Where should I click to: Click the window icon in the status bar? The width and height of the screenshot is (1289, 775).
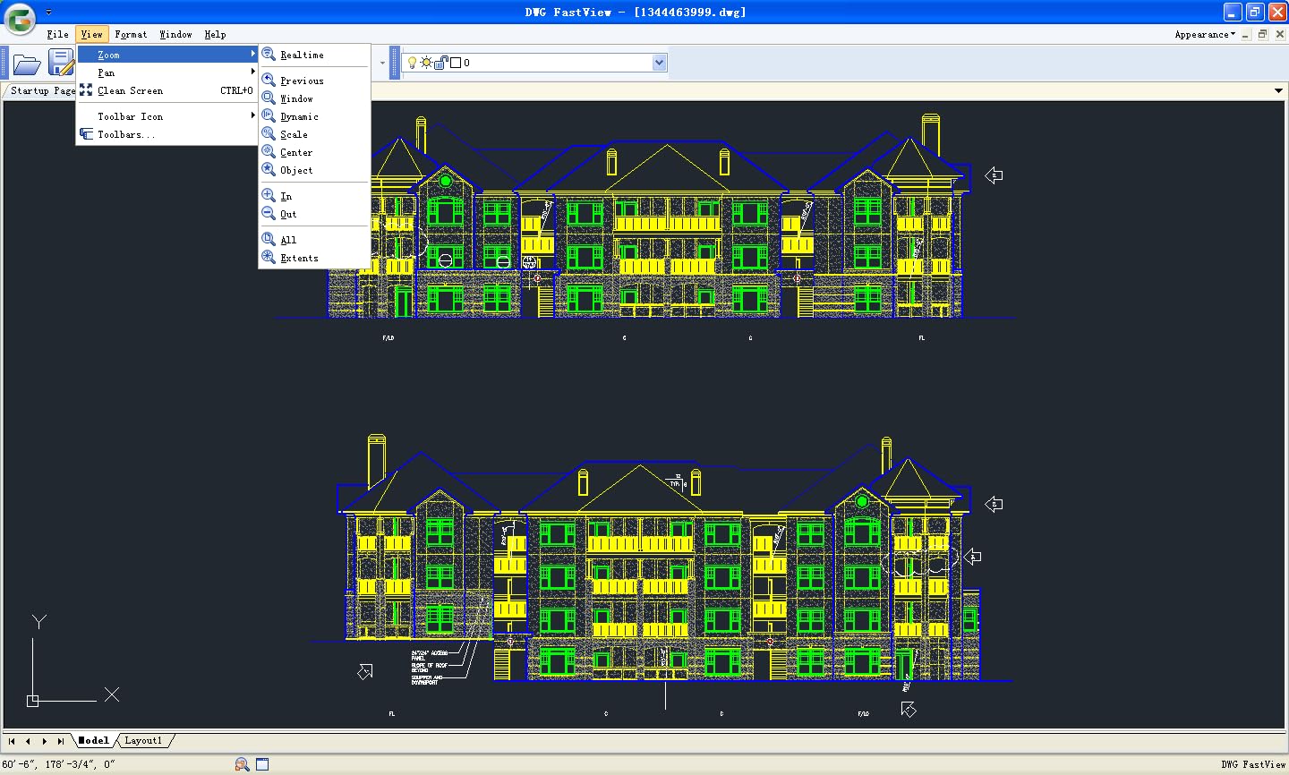click(x=262, y=764)
